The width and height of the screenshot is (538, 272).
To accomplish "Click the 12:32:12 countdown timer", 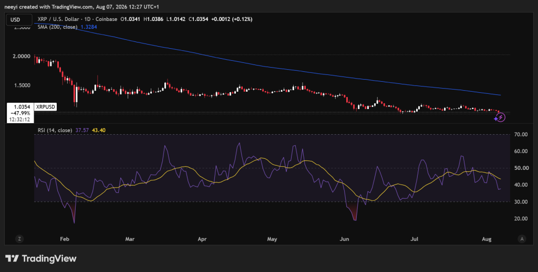I will point(20,119).
